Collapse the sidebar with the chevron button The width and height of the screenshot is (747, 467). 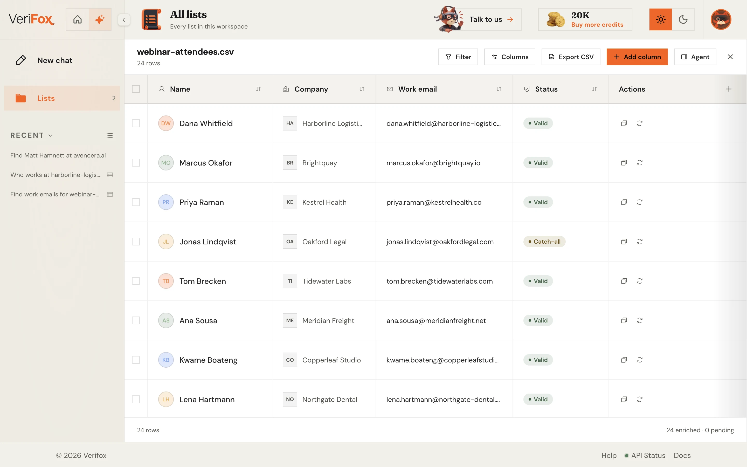click(124, 20)
